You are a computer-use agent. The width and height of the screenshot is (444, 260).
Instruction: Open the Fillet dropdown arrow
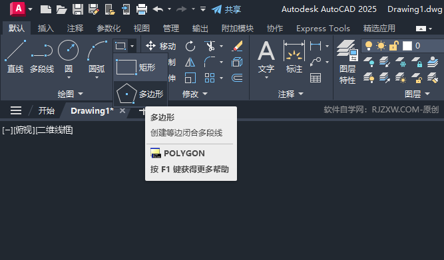[221, 62]
